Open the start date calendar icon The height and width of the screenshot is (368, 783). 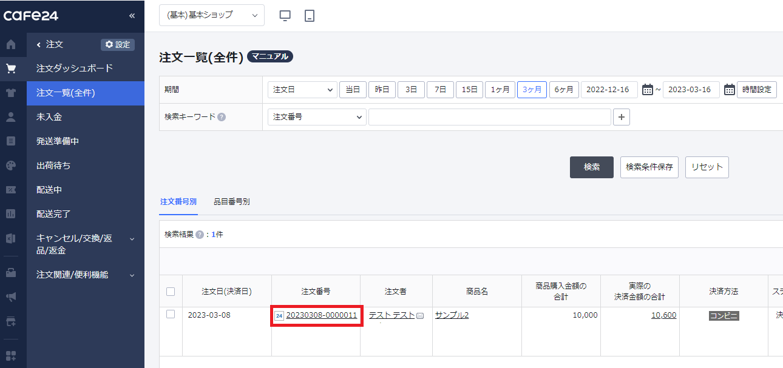coord(647,90)
